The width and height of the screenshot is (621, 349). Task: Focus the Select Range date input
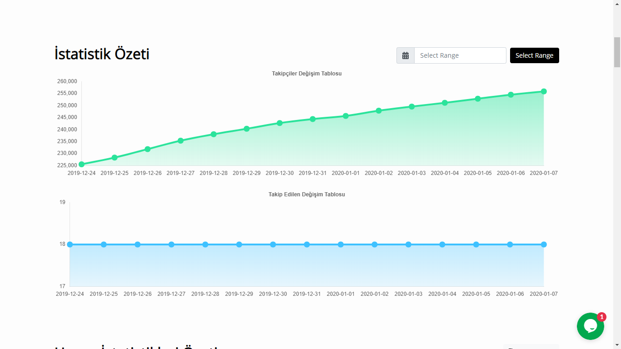[460, 55]
